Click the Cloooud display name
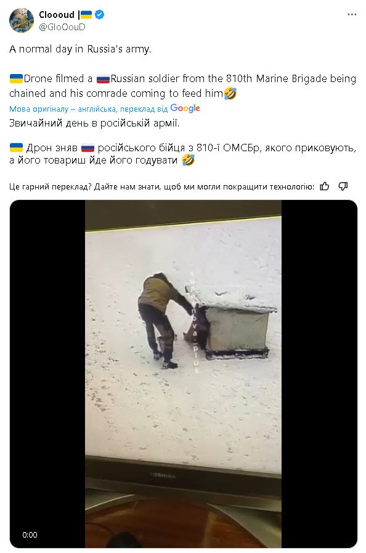Viewport: 366px width, 553px height. [57, 14]
